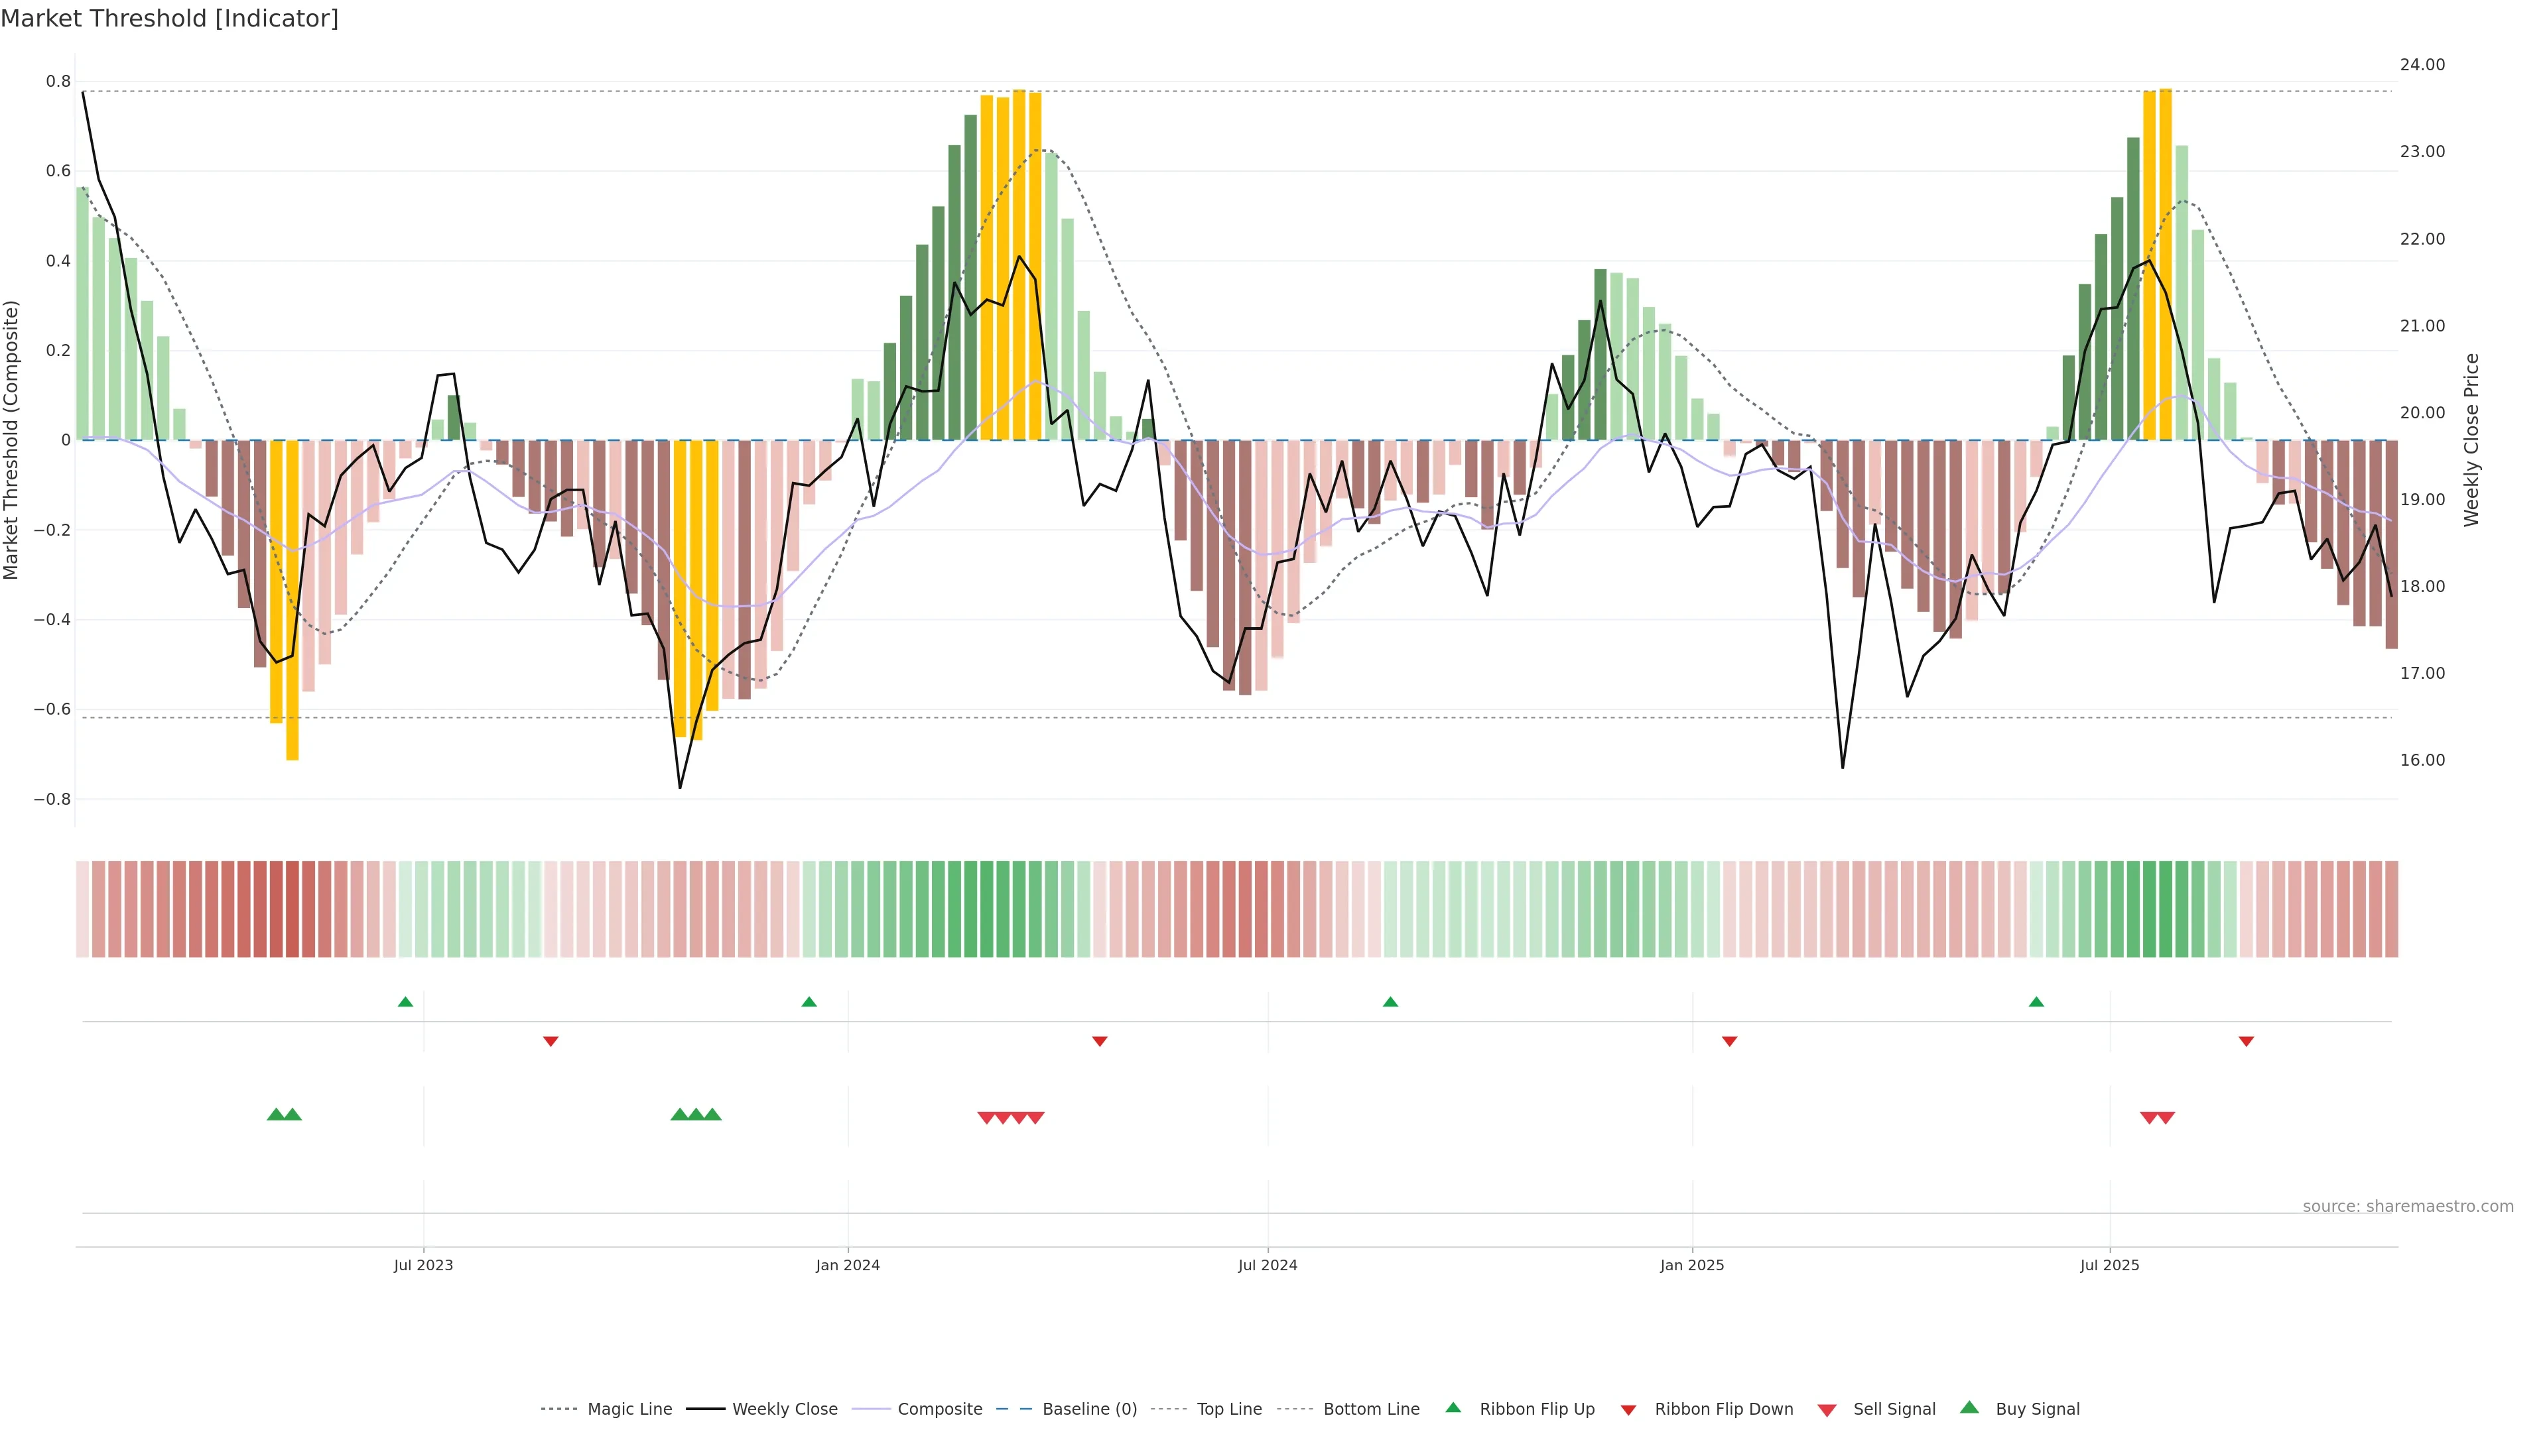Hide the Baseline (0) series via legend
The image size is (2547, 1432).
1090,1409
